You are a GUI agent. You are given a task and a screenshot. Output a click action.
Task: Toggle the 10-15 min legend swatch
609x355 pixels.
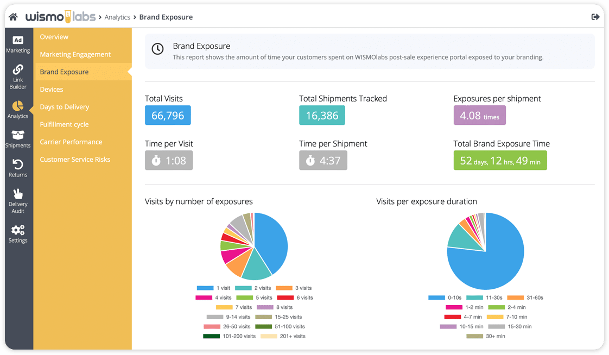[448, 327]
